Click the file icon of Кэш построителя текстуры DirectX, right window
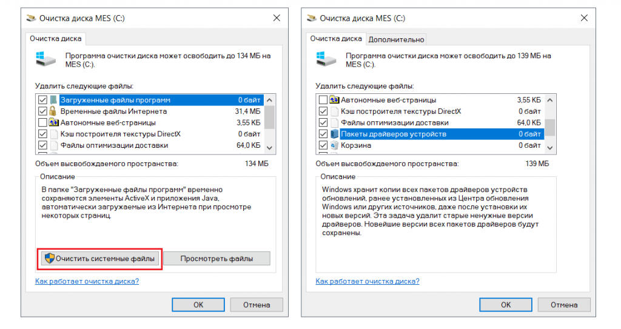The image size is (621, 329). click(x=334, y=111)
